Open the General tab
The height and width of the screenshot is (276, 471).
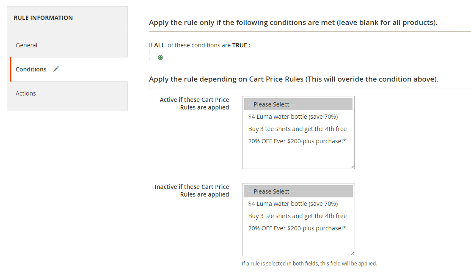coord(27,45)
